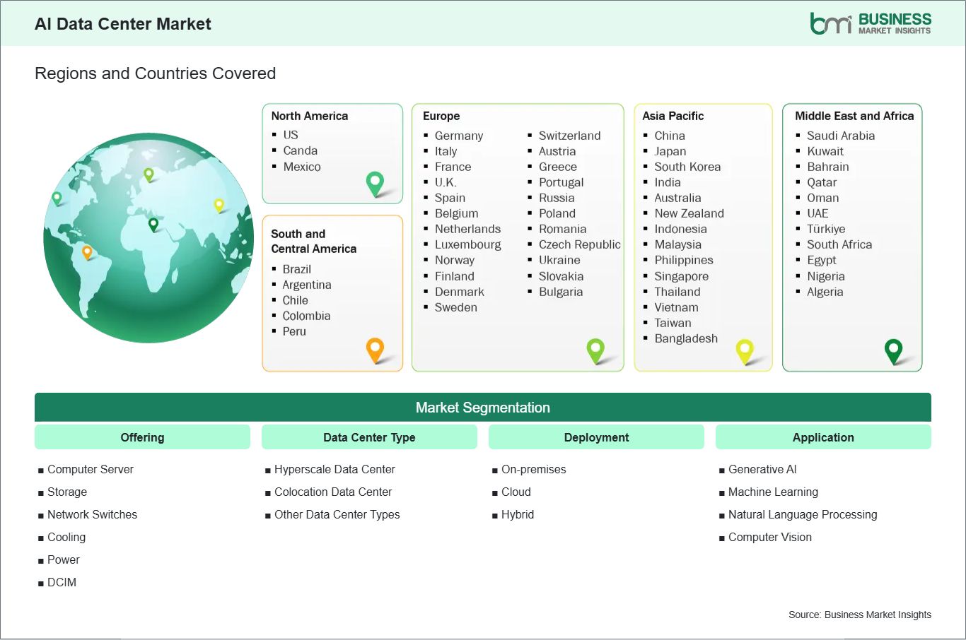The width and height of the screenshot is (966, 640).
Task: Click Hyperscale Data Center item
Action: pyautogui.click(x=334, y=469)
